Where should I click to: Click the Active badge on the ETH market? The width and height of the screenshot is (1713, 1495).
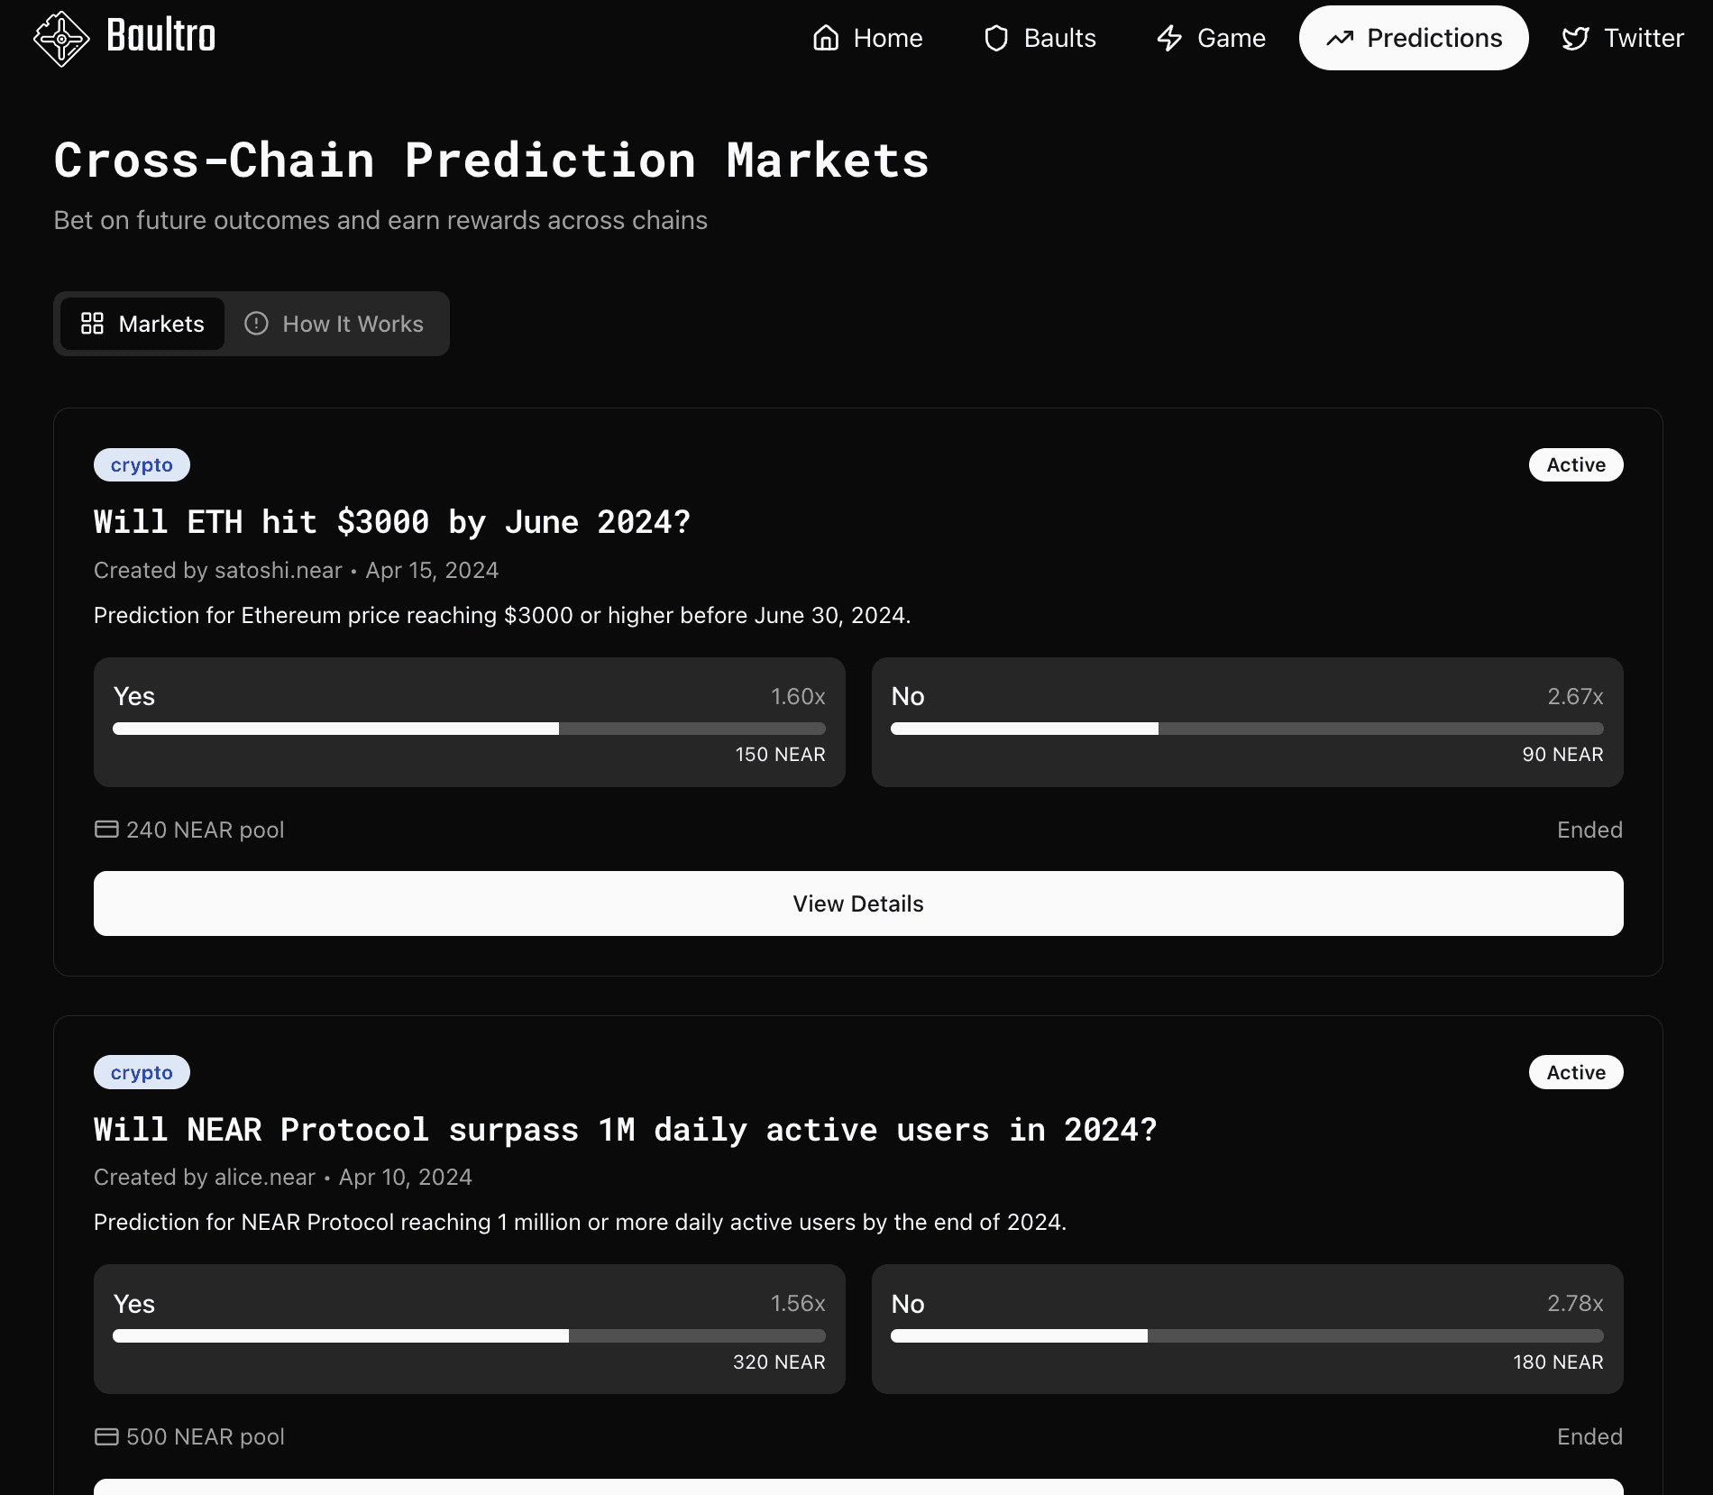(1575, 464)
